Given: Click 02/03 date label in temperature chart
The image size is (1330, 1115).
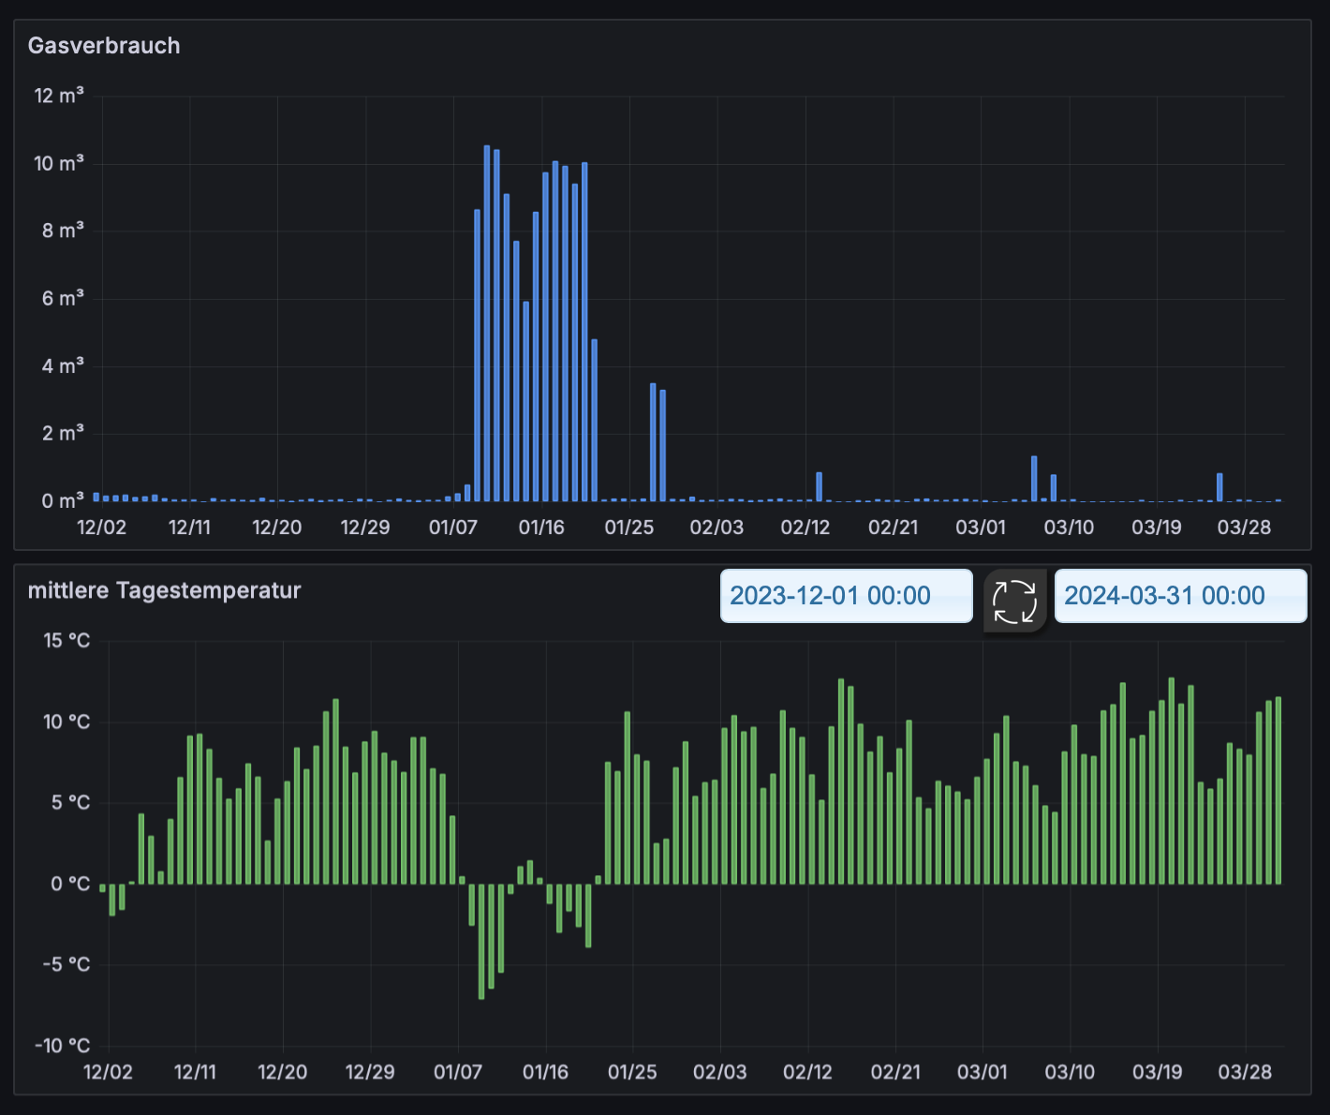Looking at the screenshot, I should 720,1072.
